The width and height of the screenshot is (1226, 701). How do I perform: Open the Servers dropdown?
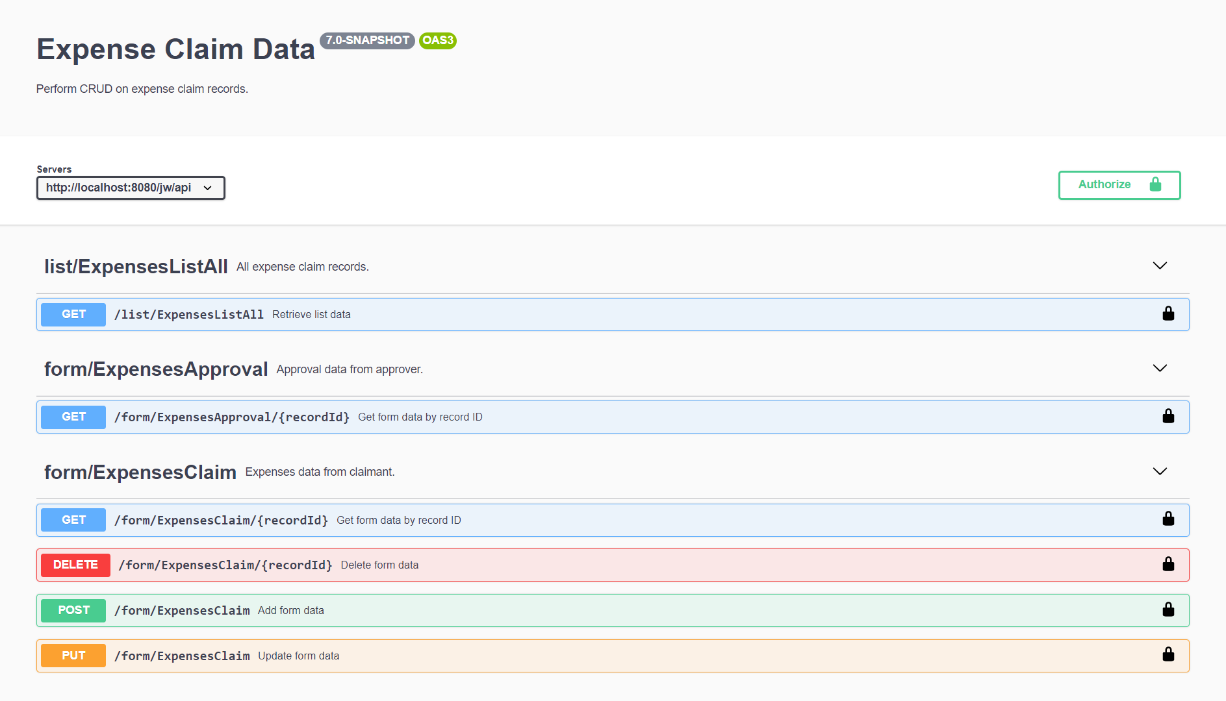coord(131,188)
